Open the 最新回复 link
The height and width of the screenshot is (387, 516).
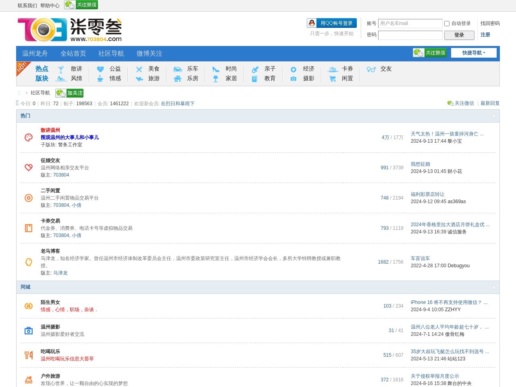point(490,103)
